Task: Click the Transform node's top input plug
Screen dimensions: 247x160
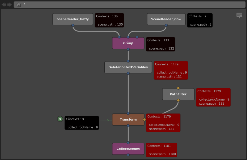Action: pos(128,114)
